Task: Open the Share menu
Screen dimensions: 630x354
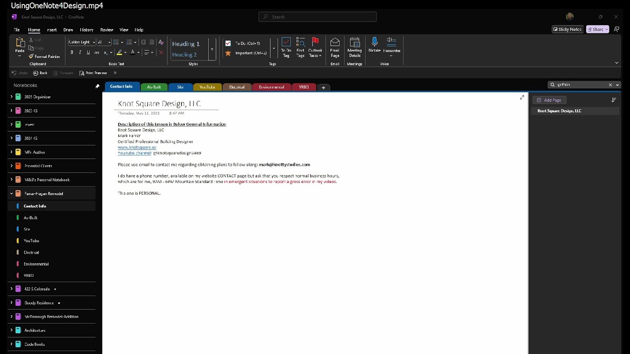Action: pos(598,29)
